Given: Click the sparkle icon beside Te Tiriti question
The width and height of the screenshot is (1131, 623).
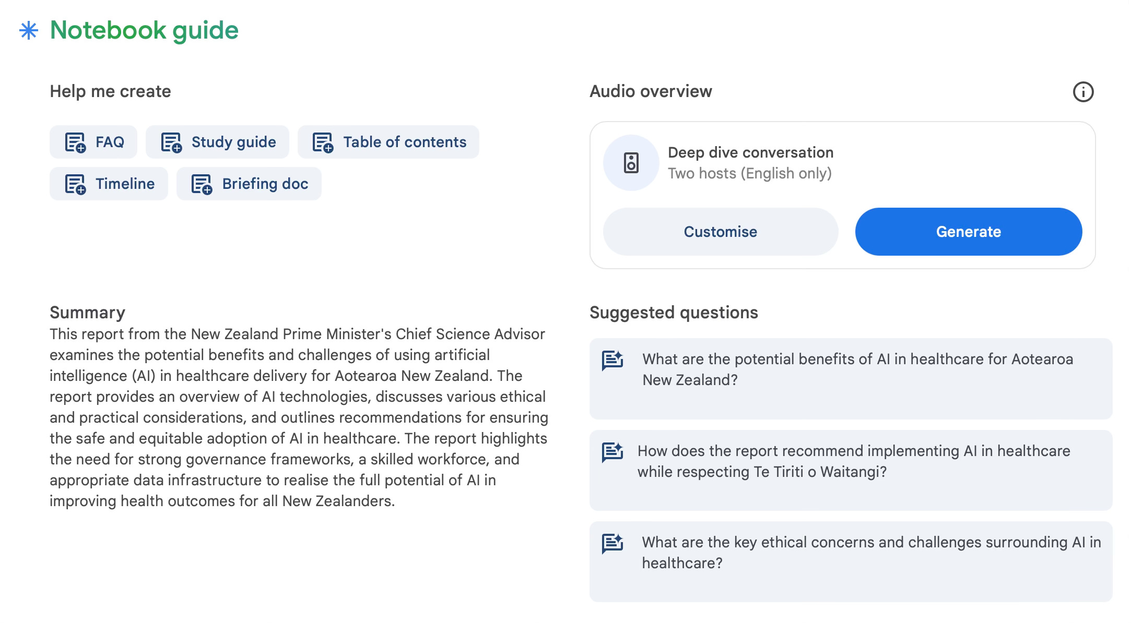Looking at the screenshot, I should point(612,452).
